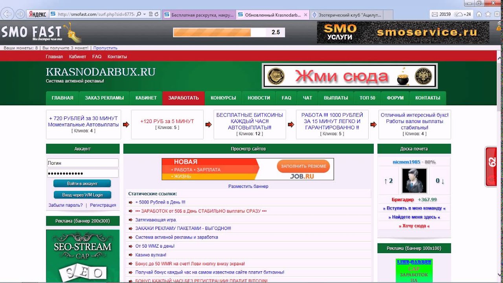The image size is (503, 283).
Task: Click the 'Логин' input field
Action: coord(82,163)
